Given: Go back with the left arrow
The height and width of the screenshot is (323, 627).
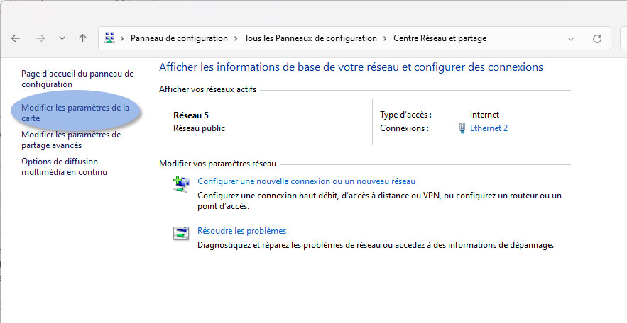Looking at the screenshot, I should tap(16, 38).
